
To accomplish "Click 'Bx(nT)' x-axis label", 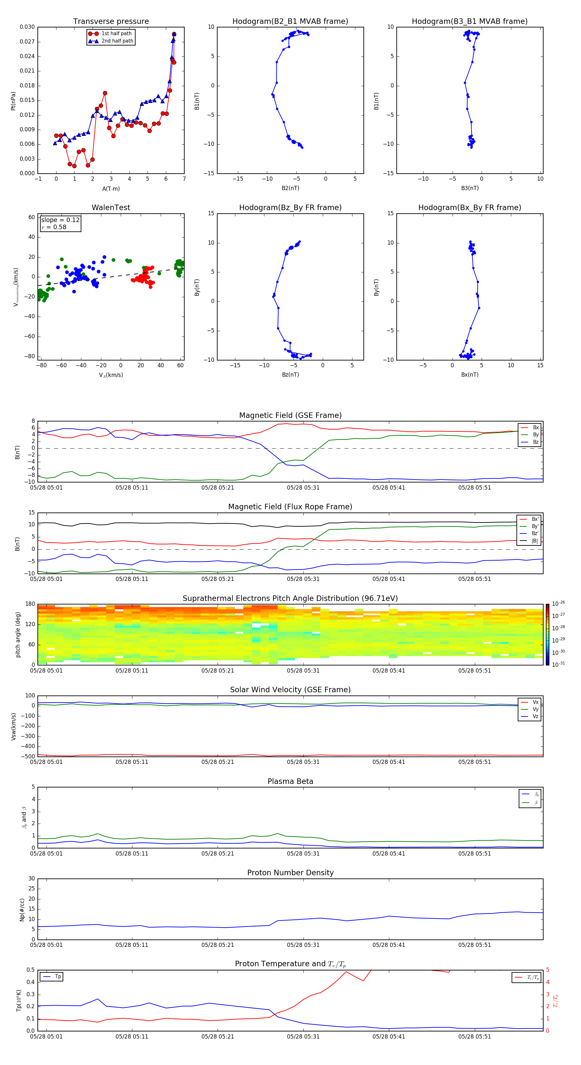I will point(470,375).
